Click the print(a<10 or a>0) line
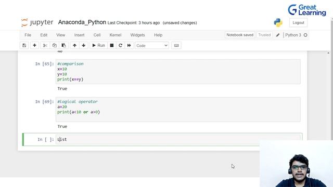This screenshot has height=187, width=333. pos(79,112)
